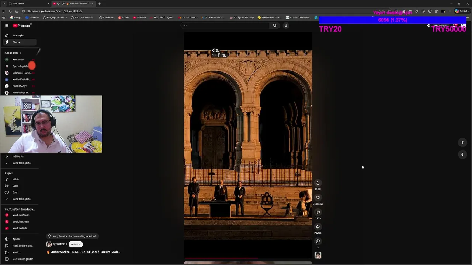Click the john wick chapter 4 search suggestion
This screenshot has height=265, width=472.
(72, 236)
